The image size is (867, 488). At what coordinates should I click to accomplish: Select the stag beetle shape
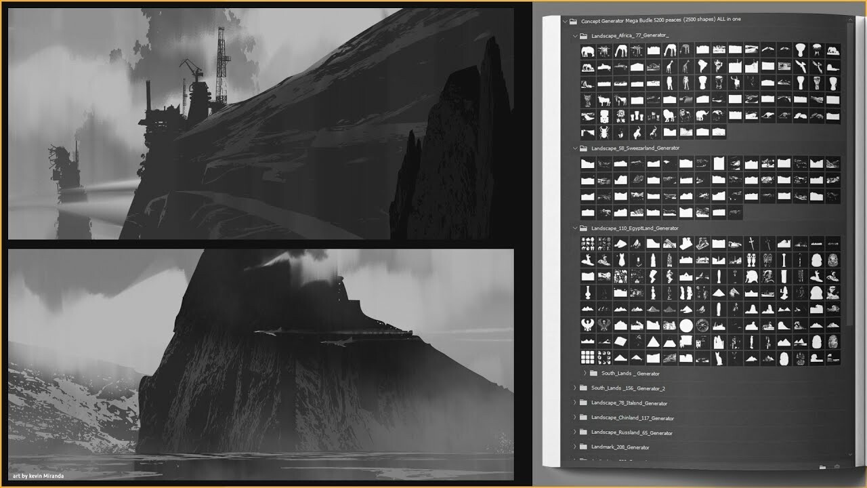[x=604, y=131]
